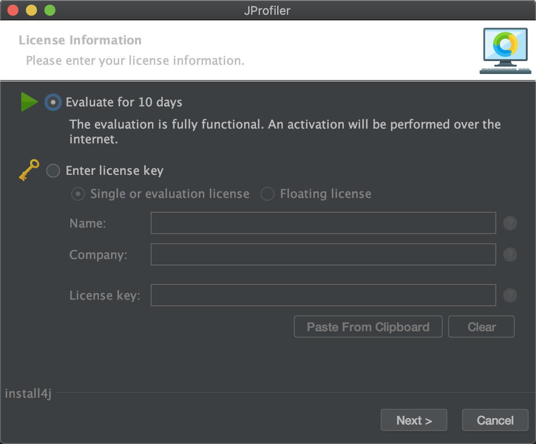Open help icon beside the Name field
Viewport: 536px width, 444px height.
tap(510, 223)
